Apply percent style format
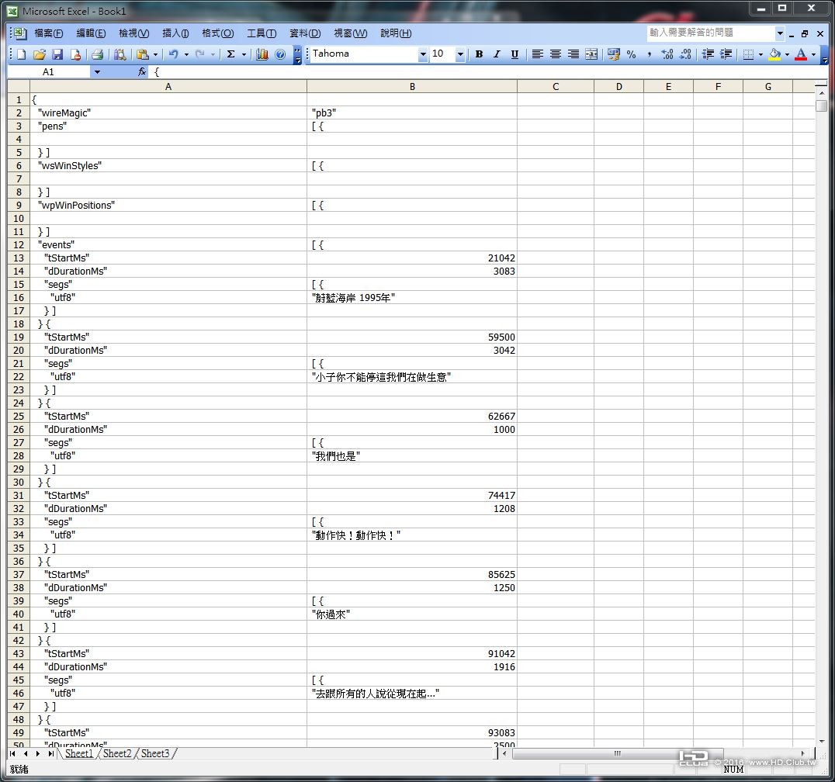Viewport: 835px width, 782px height. [x=632, y=54]
